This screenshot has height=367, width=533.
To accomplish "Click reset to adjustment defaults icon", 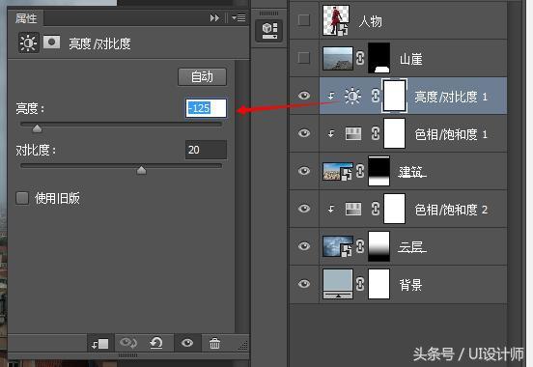I will (x=156, y=343).
